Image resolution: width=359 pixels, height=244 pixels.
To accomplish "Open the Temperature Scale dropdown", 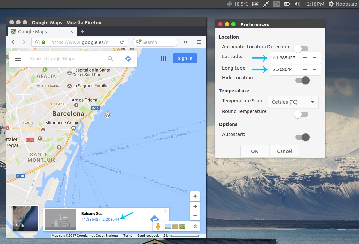I will [x=293, y=102].
